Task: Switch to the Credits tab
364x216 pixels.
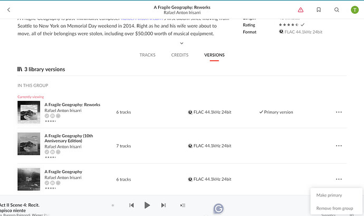Action: (180, 55)
